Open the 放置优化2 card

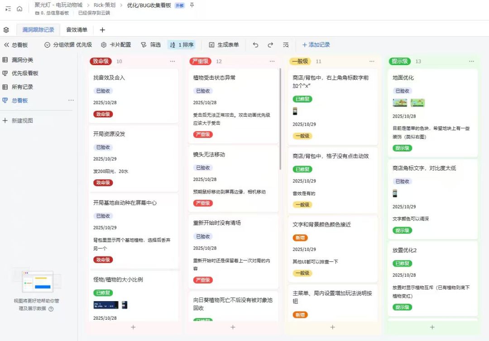433,279
